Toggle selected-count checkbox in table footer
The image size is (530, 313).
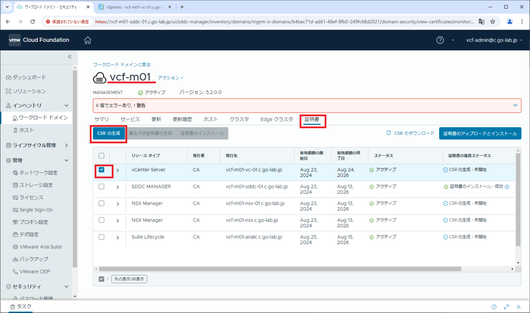coord(102,279)
